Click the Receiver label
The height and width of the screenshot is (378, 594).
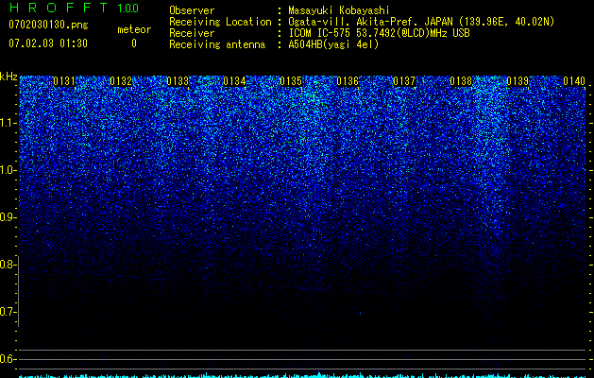192,33
